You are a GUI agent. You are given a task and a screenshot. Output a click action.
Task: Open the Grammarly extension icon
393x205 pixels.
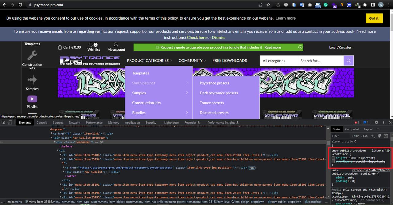point(326,5)
